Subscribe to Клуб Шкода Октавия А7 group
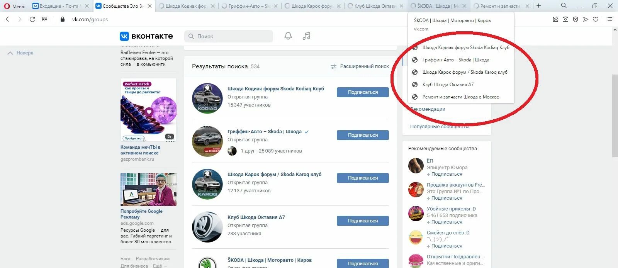Image resolution: width=618 pixels, height=268 pixels. point(363,221)
